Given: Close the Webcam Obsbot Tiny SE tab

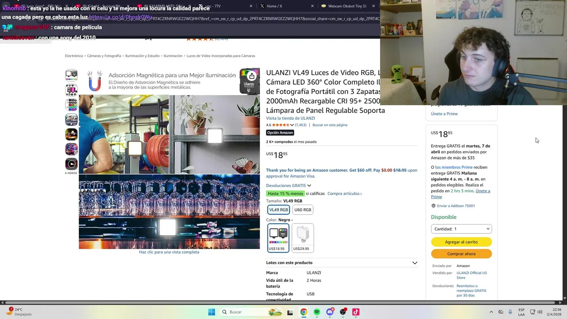Looking at the screenshot, I should [x=373, y=6].
